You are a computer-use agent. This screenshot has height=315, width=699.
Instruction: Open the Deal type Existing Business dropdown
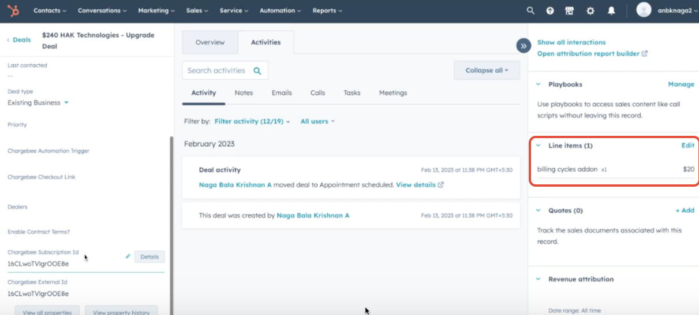point(38,103)
